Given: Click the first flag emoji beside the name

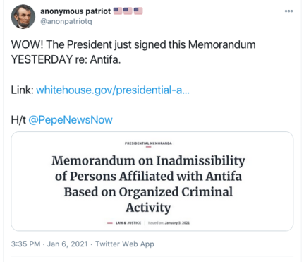Looking at the screenshot, I should point(118,11).
